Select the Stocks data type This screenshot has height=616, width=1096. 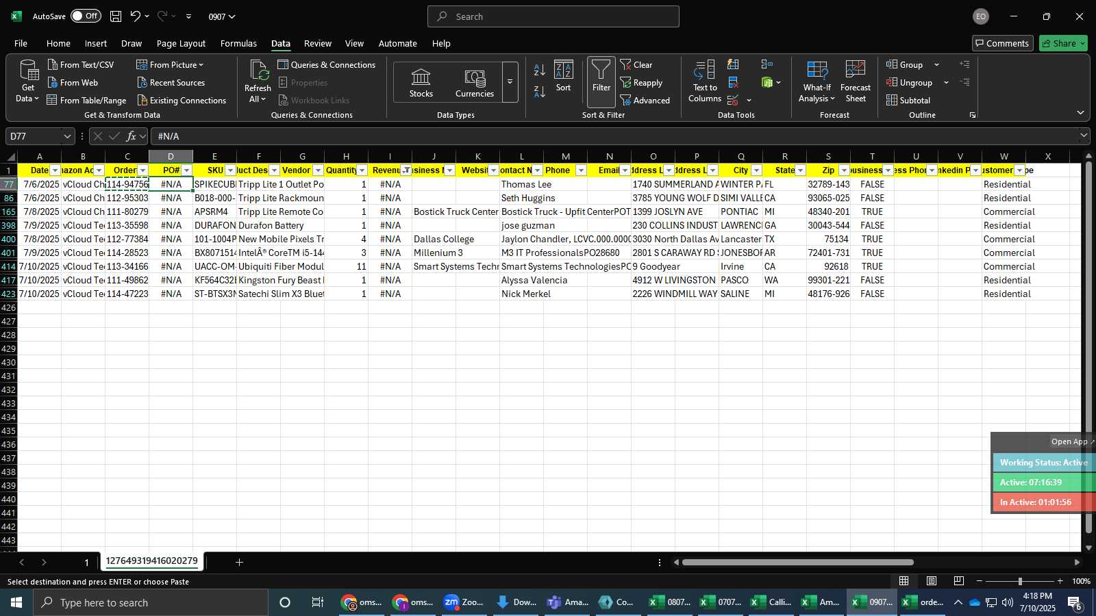point(421,83)
